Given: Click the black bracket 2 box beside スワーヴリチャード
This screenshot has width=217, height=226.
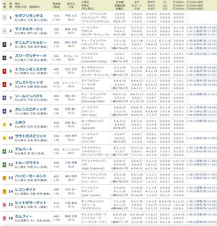Looking at the screenshot, I should point(4,58).
